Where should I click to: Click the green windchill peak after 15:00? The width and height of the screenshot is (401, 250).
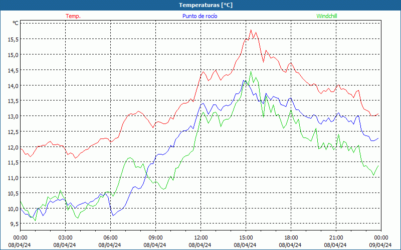coord(251,71)
